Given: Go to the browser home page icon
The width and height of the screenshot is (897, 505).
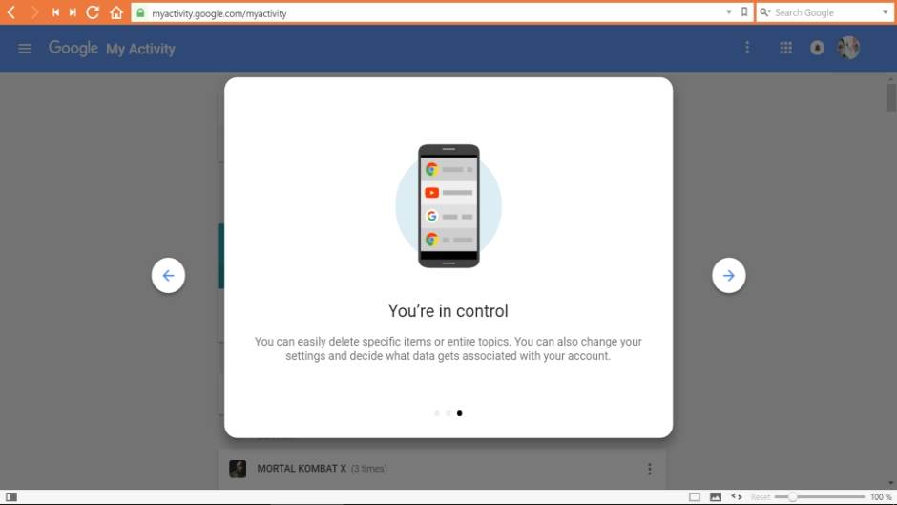Looking at the screenshot, I should click(116, 12).
